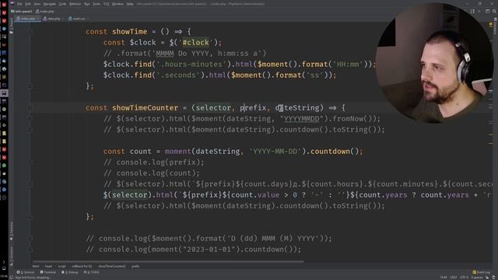The image size is (498, 280).
Task: Change the UTF-8 file encoding in the status bar
Action: [x=464, y=278]
